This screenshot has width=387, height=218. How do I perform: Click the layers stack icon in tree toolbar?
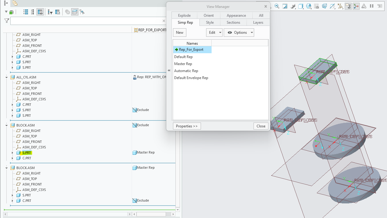pos(74,12)
